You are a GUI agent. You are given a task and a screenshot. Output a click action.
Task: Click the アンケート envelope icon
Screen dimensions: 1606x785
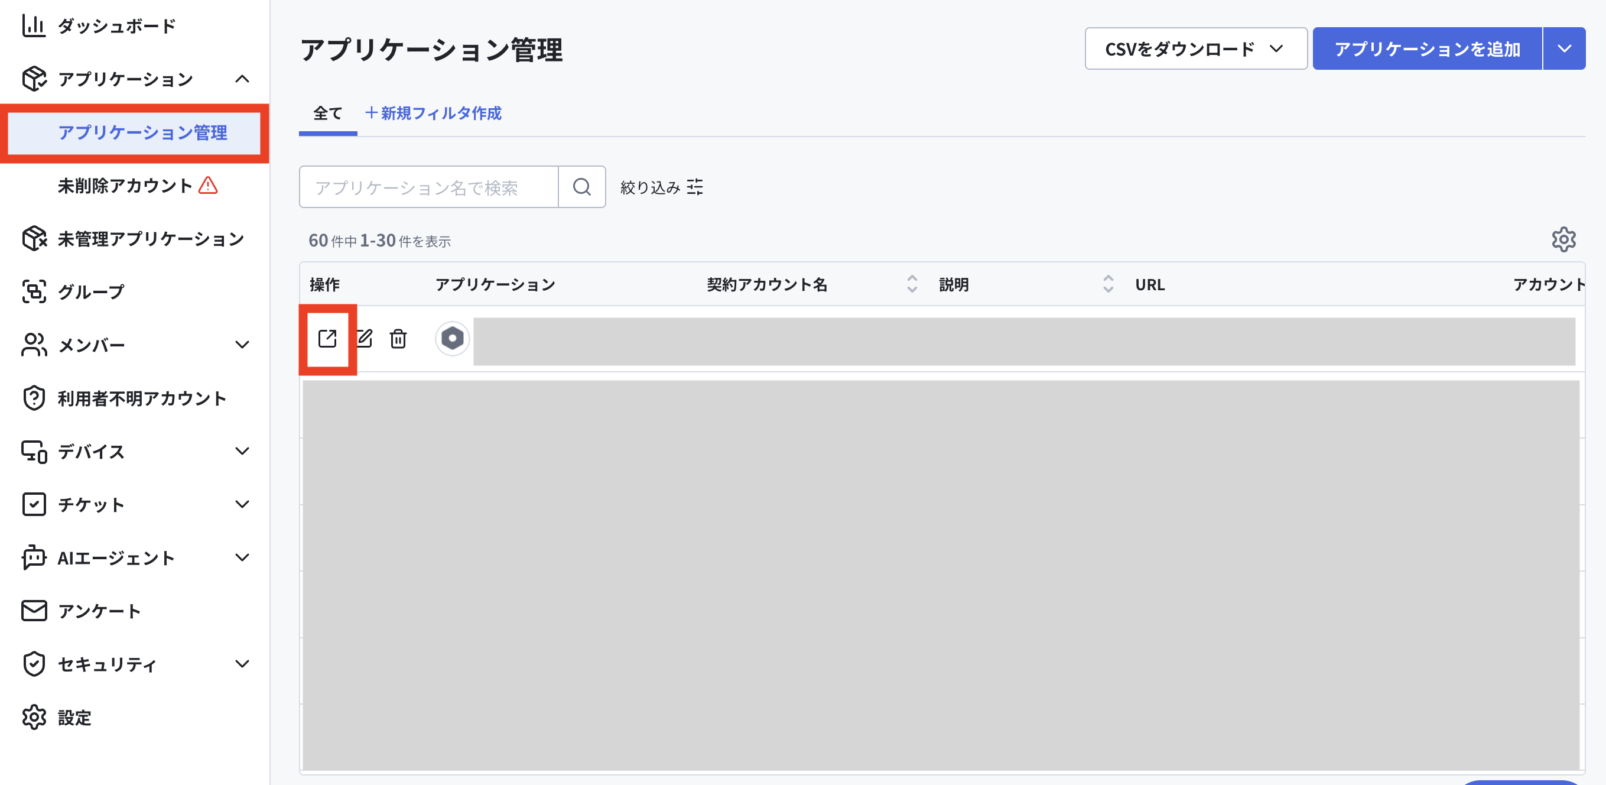pyautogui.click(x=34, y=611)
